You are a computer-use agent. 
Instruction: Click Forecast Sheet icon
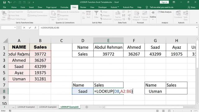(145, 16)
